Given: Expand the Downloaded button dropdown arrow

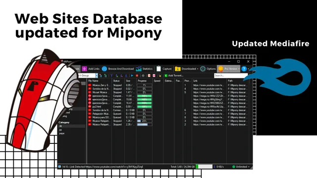Looking at the screenshot, I should (198, 69).
